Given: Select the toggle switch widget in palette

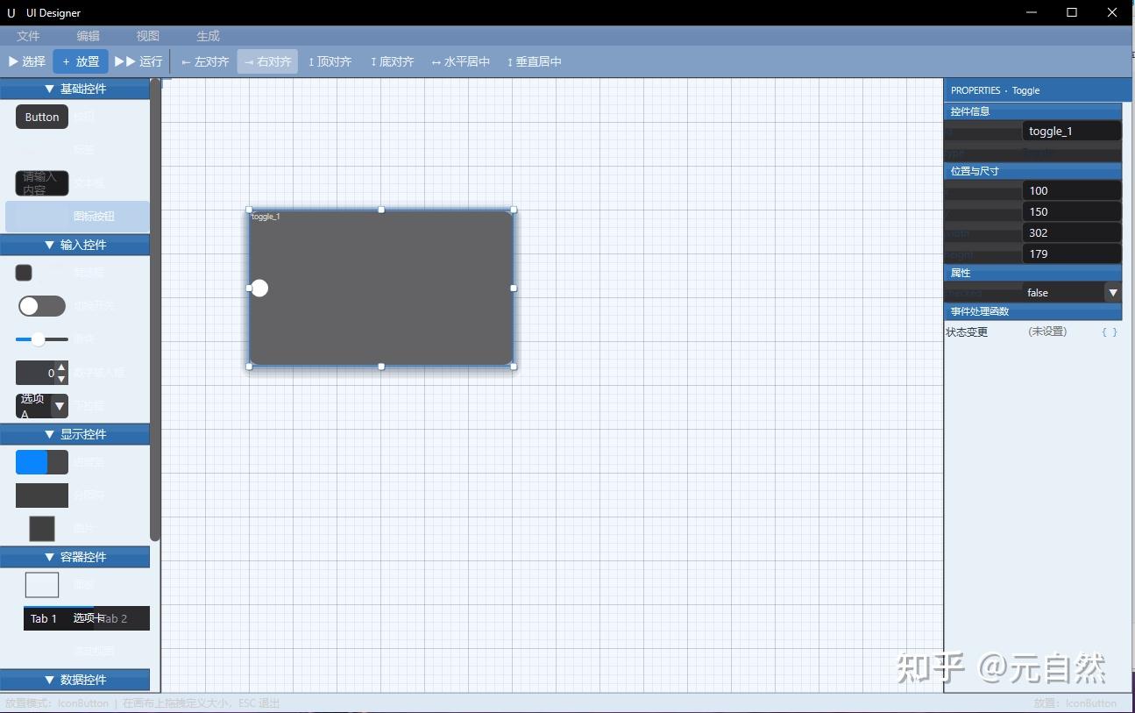Looking at the screenshot, I should (x=42, y=305).
